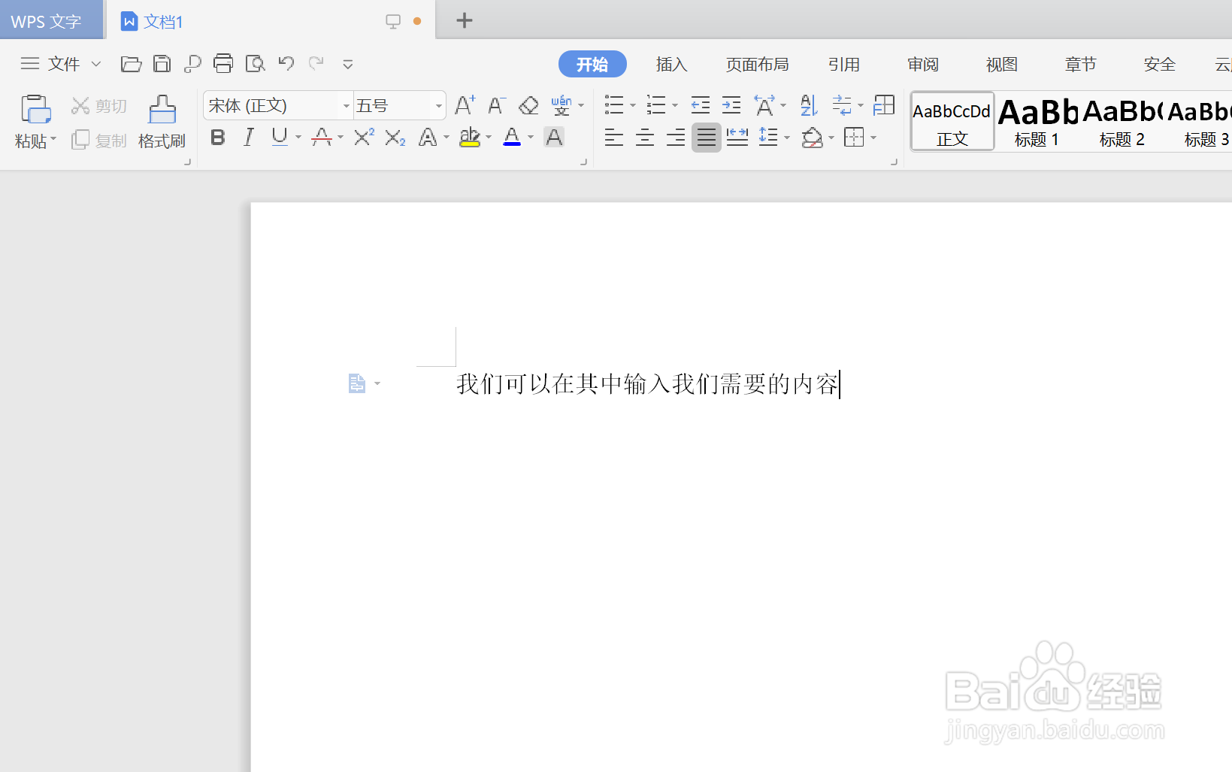Apply blue font color

[x=512, y=138]
